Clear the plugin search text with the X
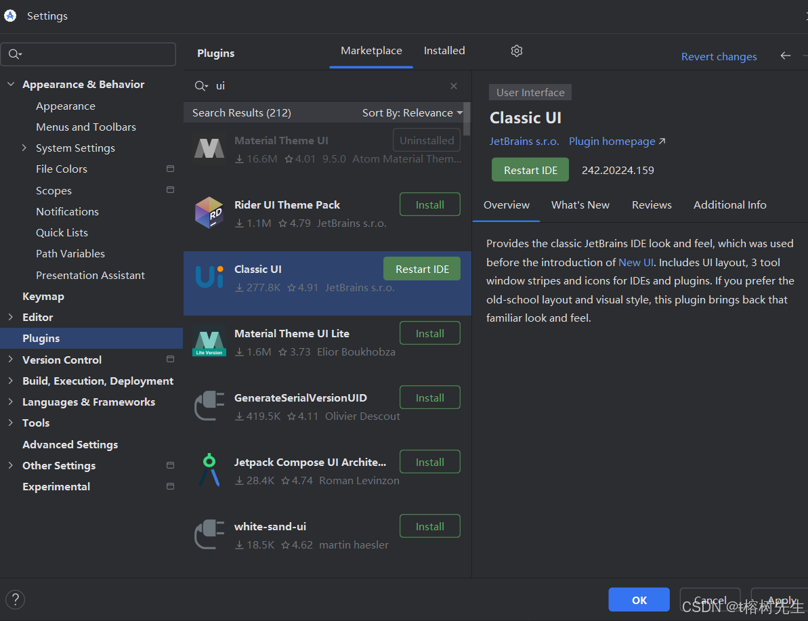The width and height of the screenshot is (808, 621). (454, 86)
